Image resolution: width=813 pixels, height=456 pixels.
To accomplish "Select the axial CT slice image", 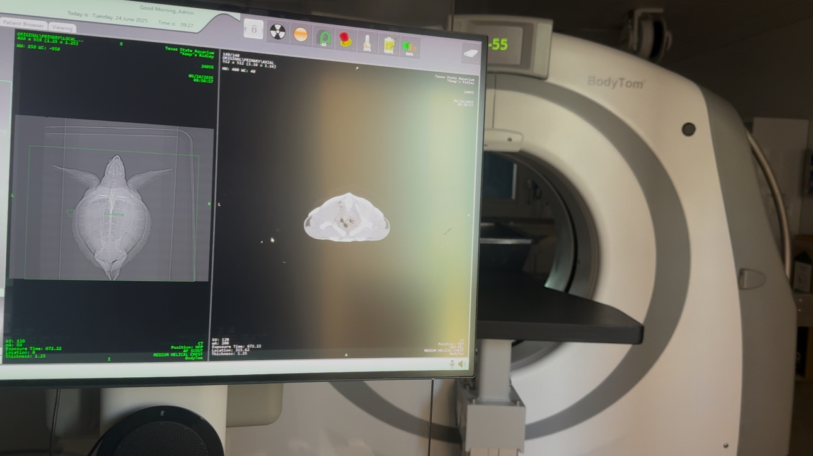I will pos(346,218).
